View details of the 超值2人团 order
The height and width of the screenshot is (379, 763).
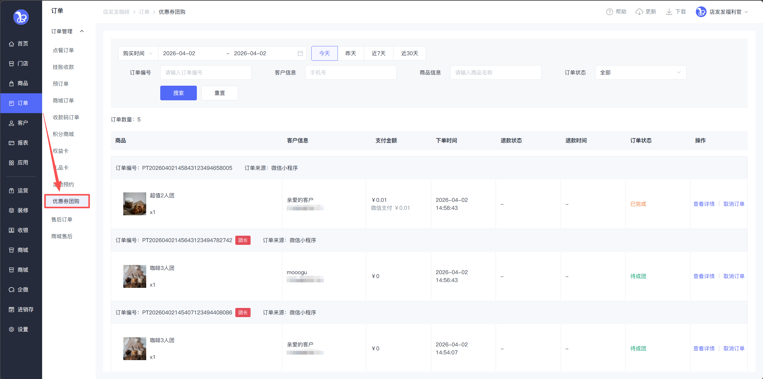704,204
